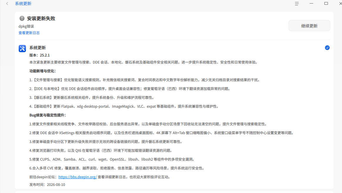
Task: Uncheck the blue 系统更新 selection checkmark
Action: [x=327, y=48]
